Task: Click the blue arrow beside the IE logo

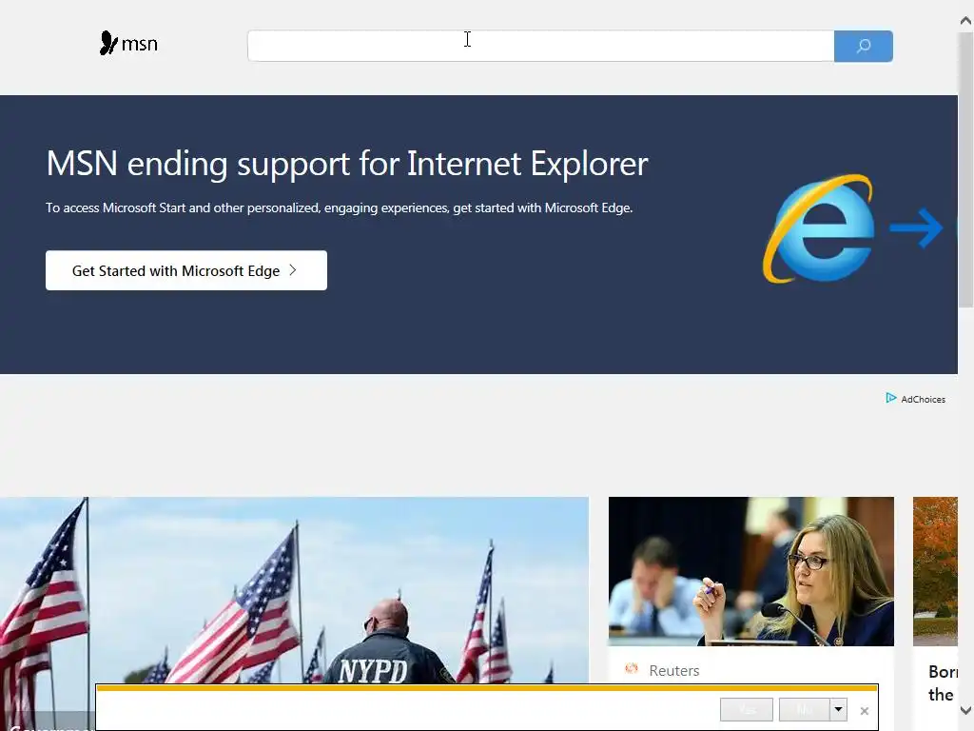Action: coord(916,228)
